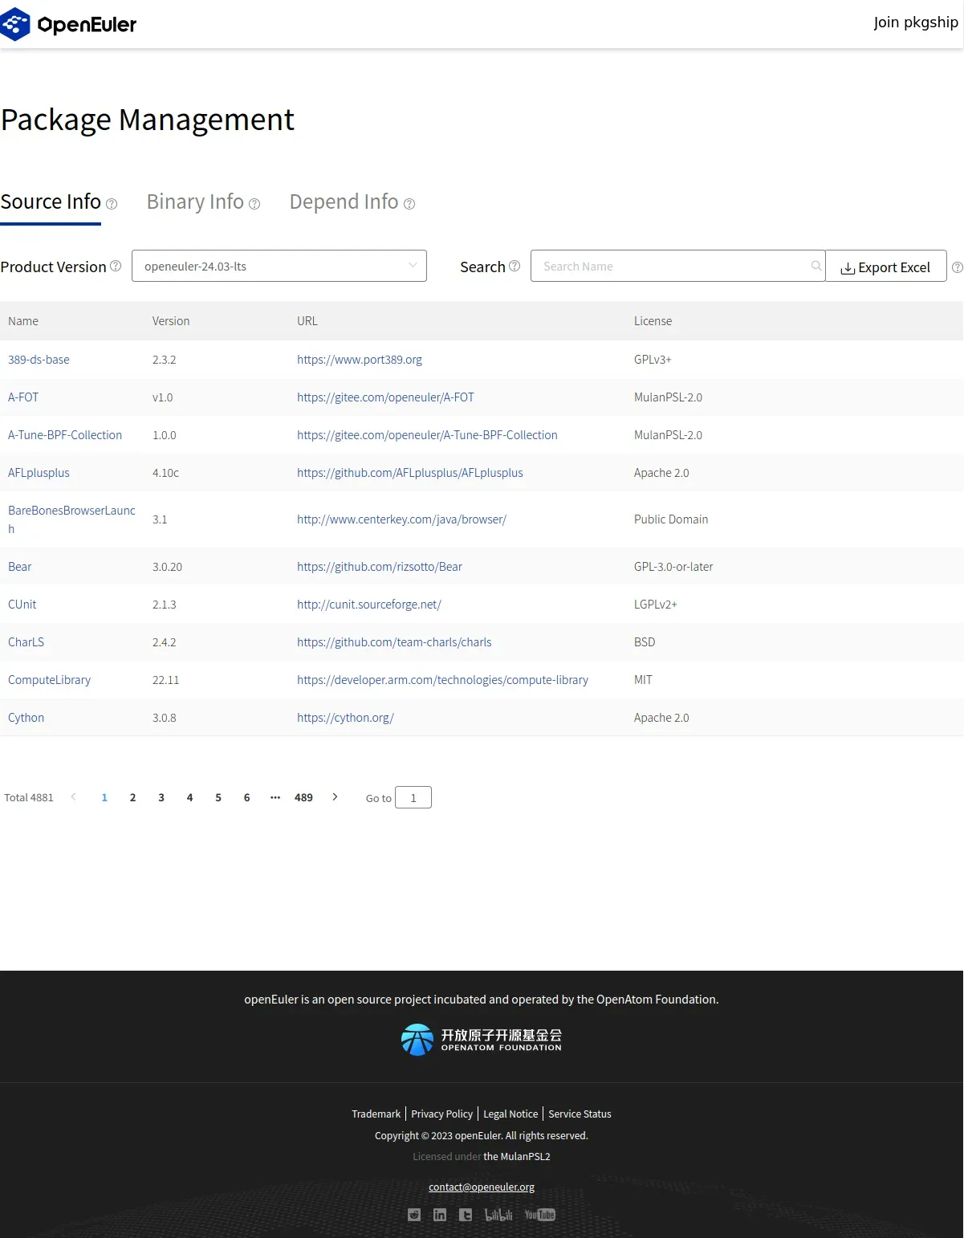Visit the https://www.port389.org URL
This screenshot has height=1238, width=964.
click(360, 360)
